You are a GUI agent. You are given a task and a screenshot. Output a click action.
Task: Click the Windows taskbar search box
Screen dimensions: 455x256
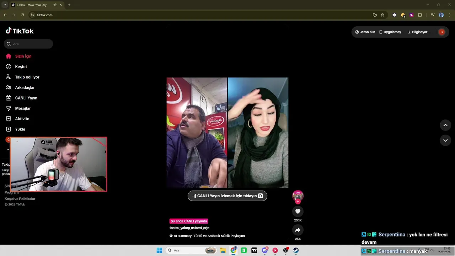(192, 250)
